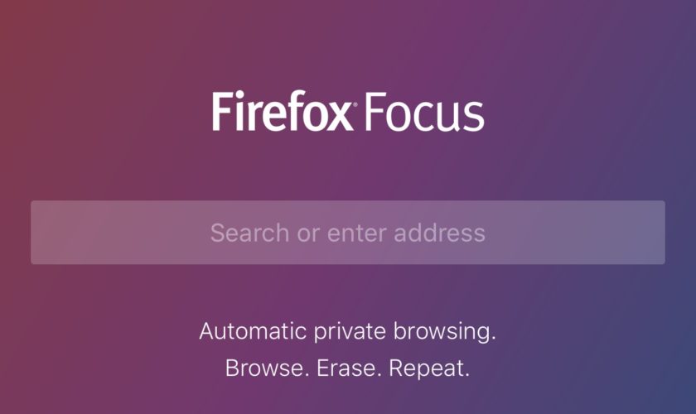Focus the Search or enter address field

(347, 233)
